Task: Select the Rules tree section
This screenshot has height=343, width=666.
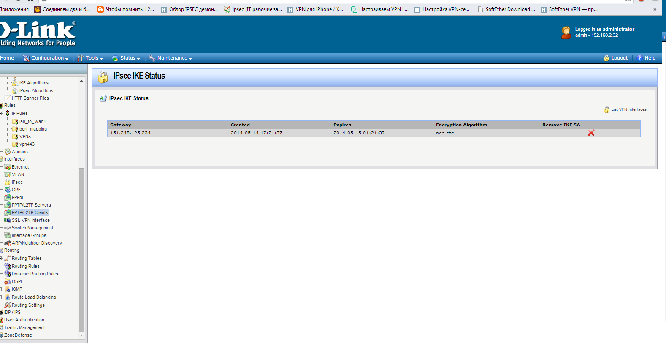Action: point(10,106)
